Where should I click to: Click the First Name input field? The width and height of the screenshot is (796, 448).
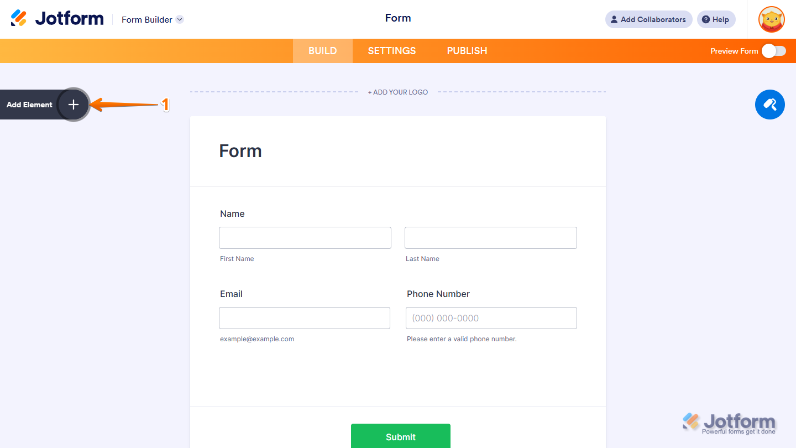[x=305, y=237]
